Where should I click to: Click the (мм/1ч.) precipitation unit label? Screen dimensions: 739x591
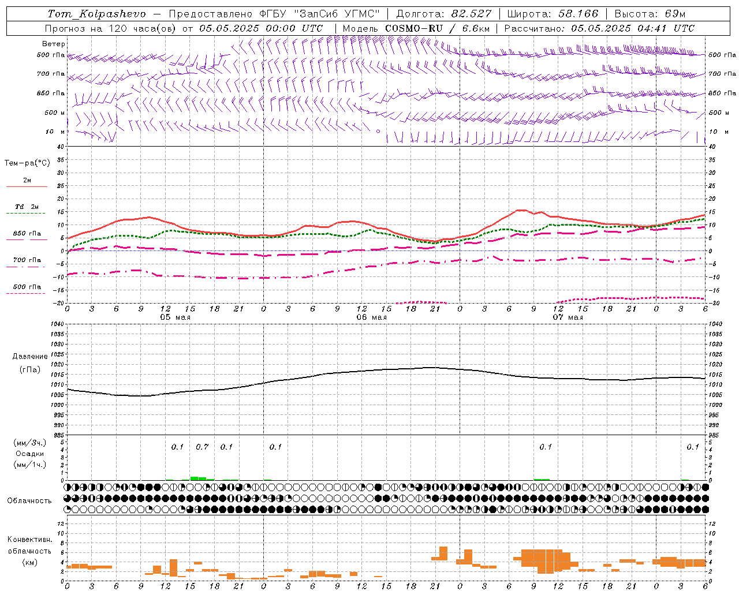[29, 465]
